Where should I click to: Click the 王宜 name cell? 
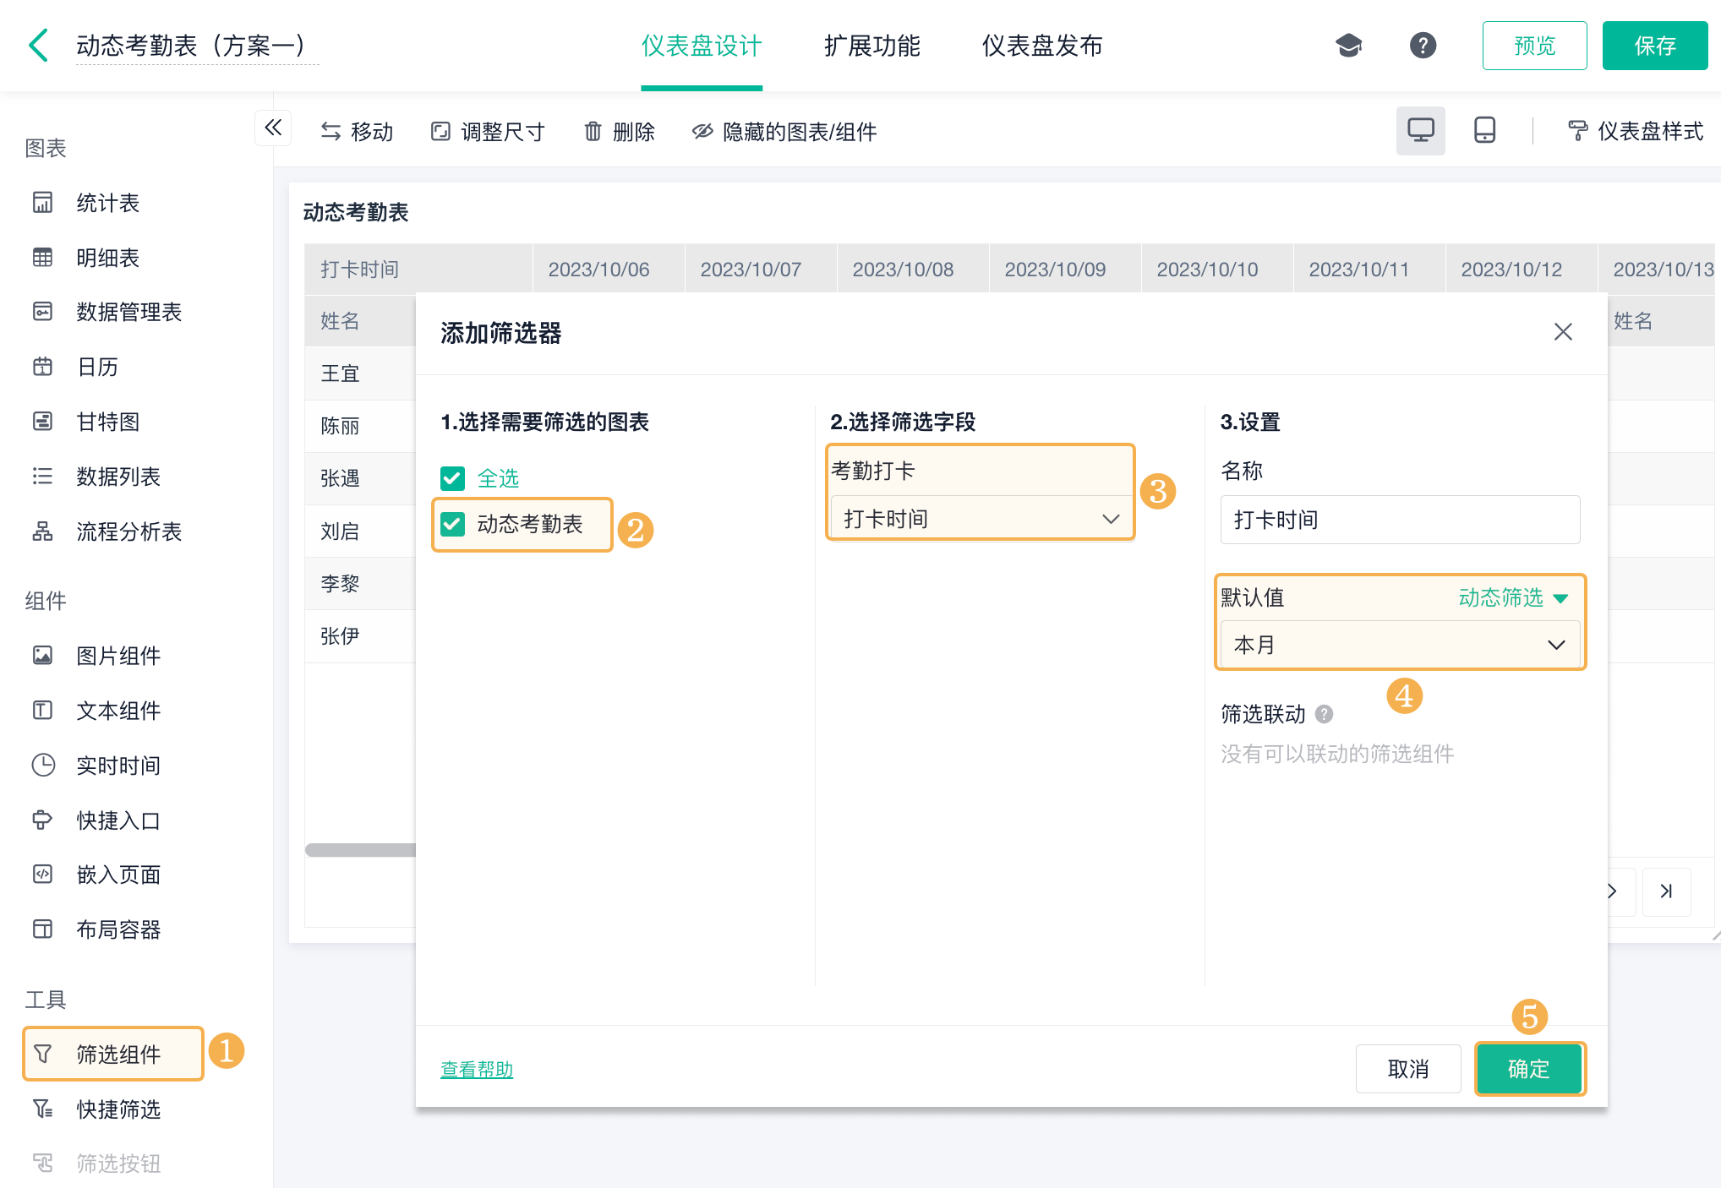(360, 373)
